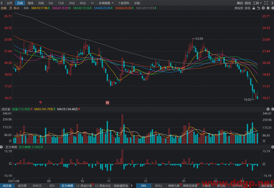Image resolution: width=274 pixels, height=188 pixels.
Task: Open 陆股通资金 indicator
Action: pyautogui.click(x=121, y=186)
